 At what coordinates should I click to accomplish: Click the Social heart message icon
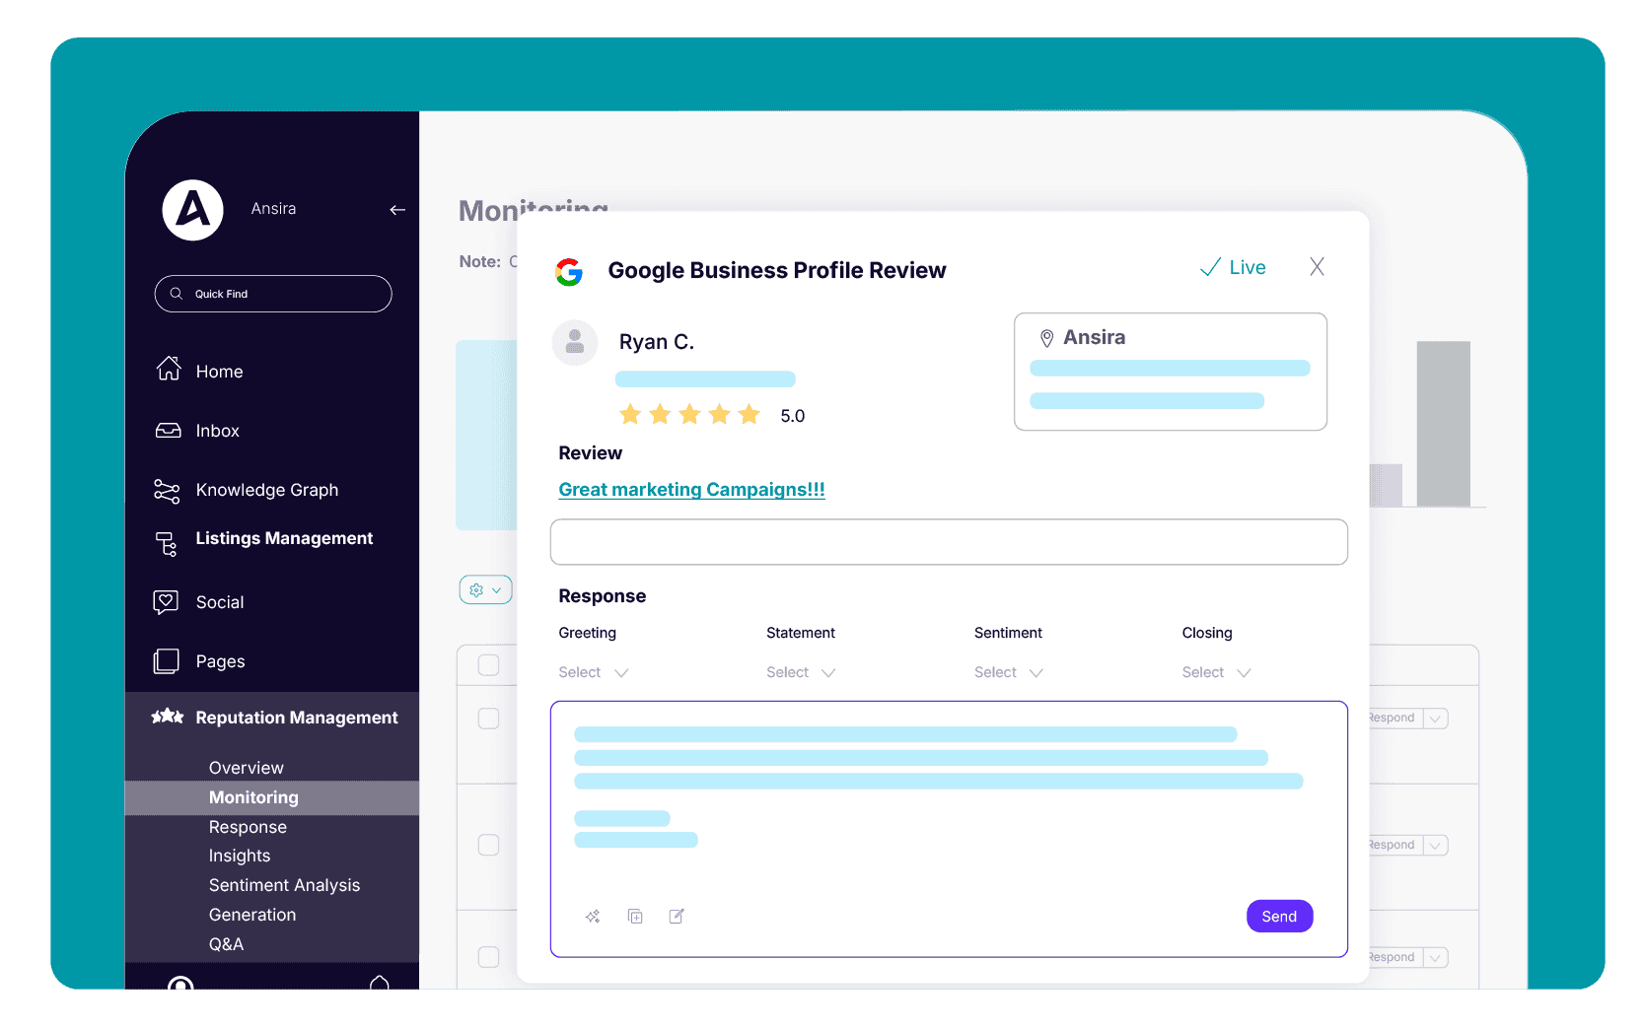(x=166, y=602)
